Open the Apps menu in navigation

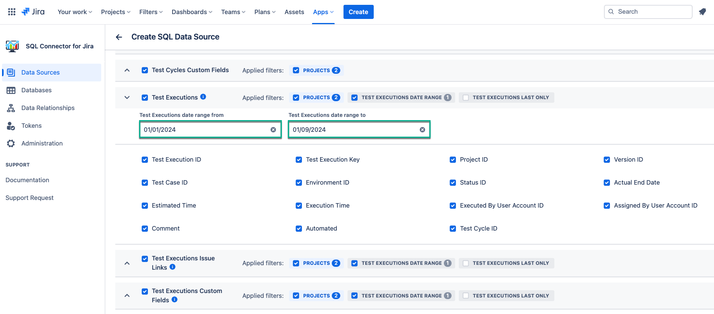[x=323, y=12]
